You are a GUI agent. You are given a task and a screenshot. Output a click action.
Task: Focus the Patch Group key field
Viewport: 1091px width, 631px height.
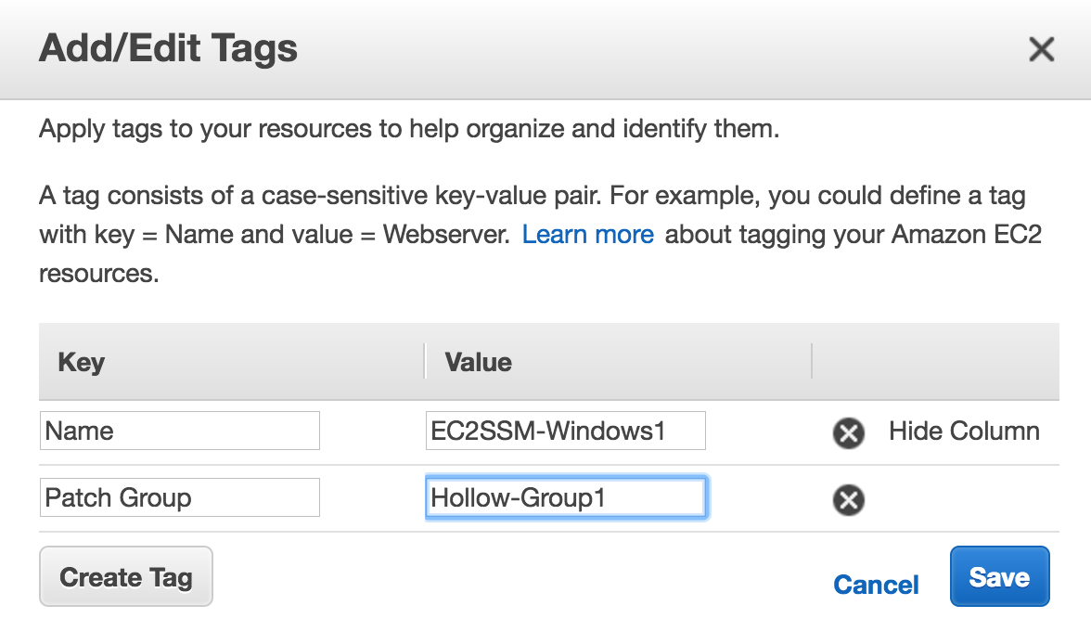point(180,498)
